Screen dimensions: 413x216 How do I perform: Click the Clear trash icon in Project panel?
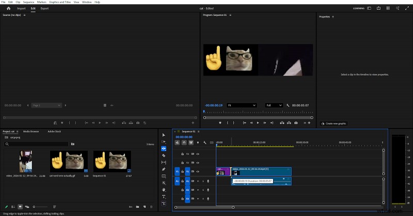(151, 207)
